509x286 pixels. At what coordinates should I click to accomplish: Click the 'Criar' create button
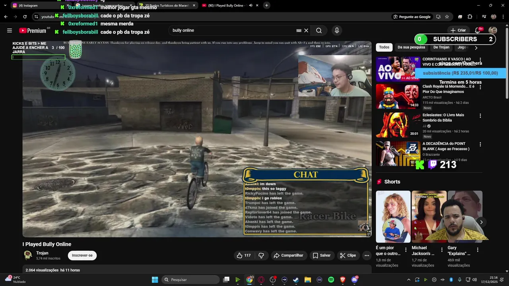coord(458,31)
